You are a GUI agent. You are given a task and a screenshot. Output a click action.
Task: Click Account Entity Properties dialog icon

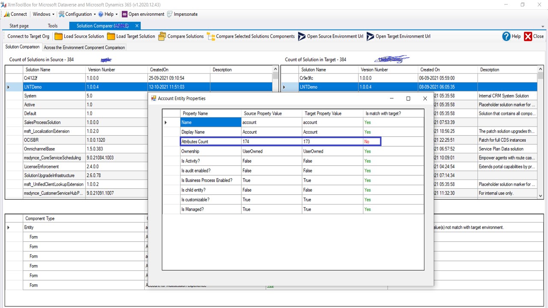(154, 98)
